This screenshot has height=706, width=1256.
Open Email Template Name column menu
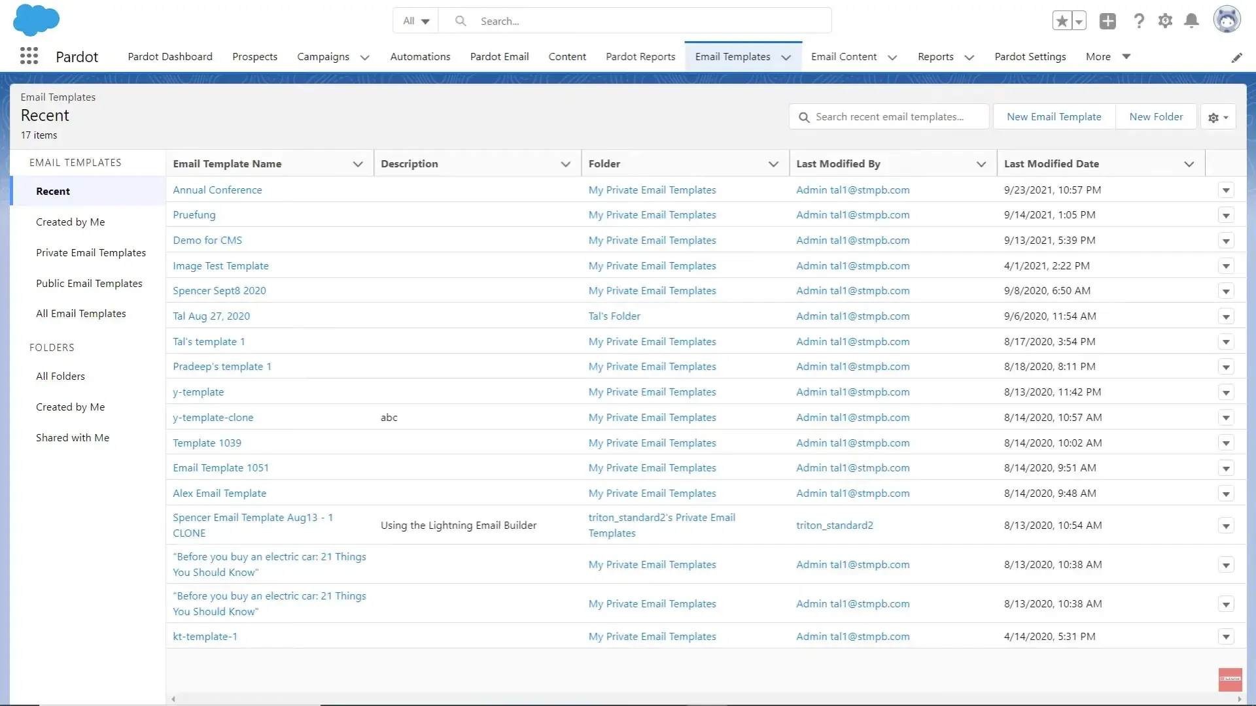pyautogui.click(x=358, y=164)
